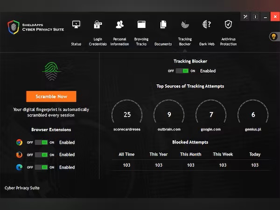Click the All Time column header
This screenshot has width=280, height=210.
tap(126, 154)
